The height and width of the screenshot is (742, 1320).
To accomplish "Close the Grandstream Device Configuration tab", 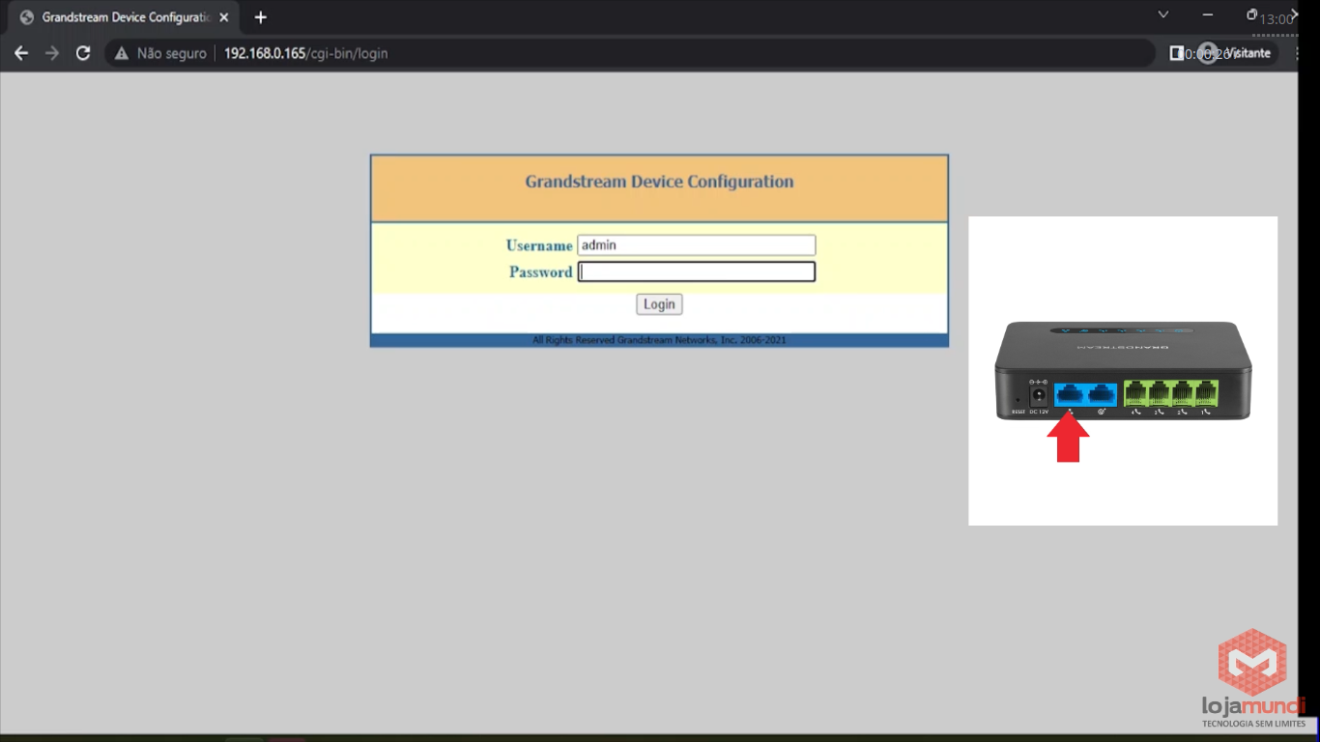I will pos(224,17).
